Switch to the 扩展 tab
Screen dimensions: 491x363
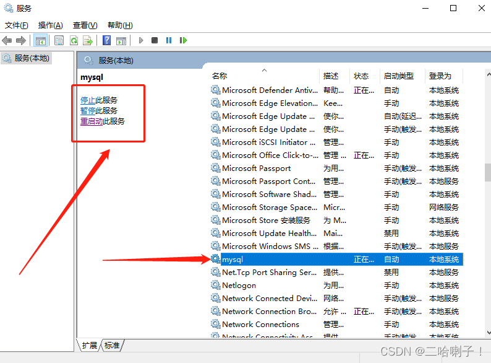coord(90,346)
